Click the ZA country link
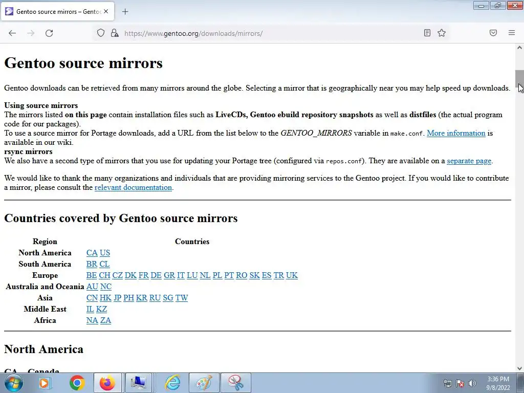The image size is (524, 393). coord(105,320)
